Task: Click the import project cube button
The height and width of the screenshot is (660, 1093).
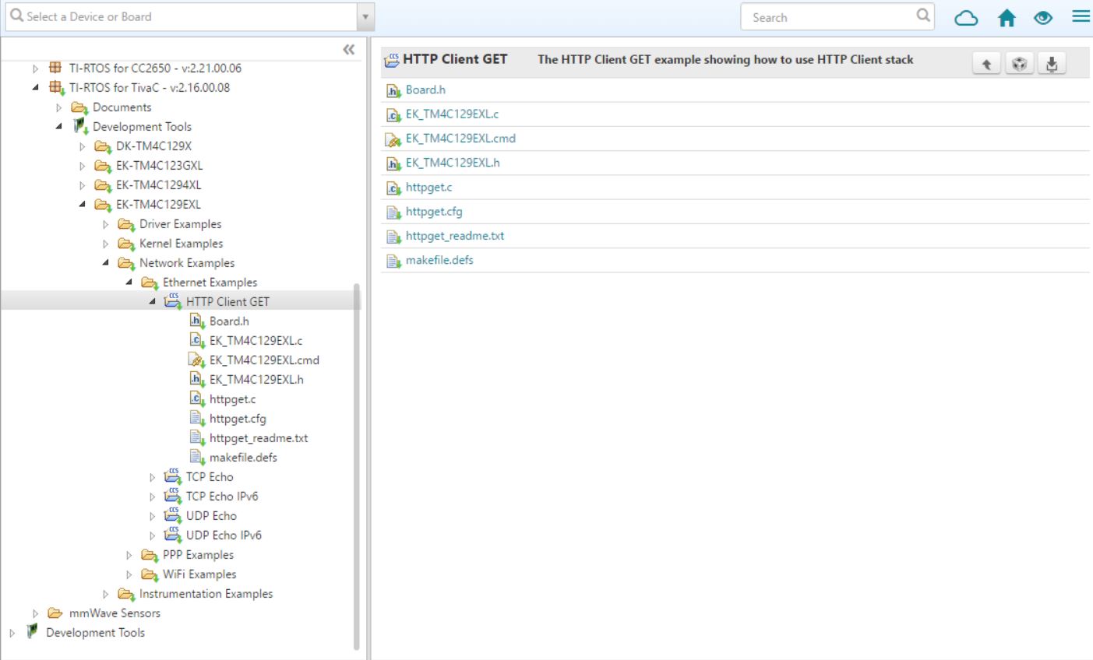Action: pyautogui.click(x=1019, y=64)
